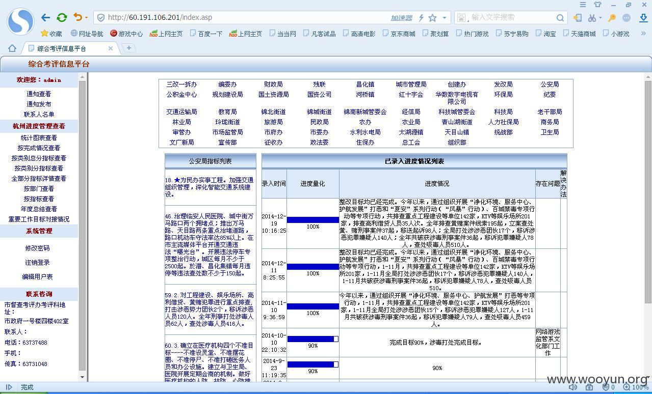This screenshot has width=652, height=394.
Task: Click the security shield icon in address bar
Action: pyautogui.click(x=101, y=17)
